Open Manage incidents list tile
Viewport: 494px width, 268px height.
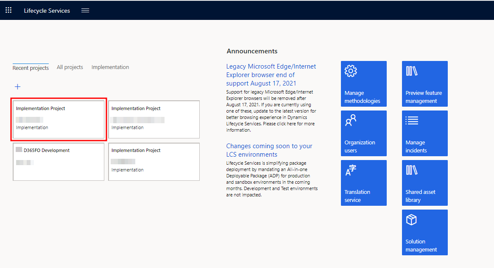coord(424,133)
